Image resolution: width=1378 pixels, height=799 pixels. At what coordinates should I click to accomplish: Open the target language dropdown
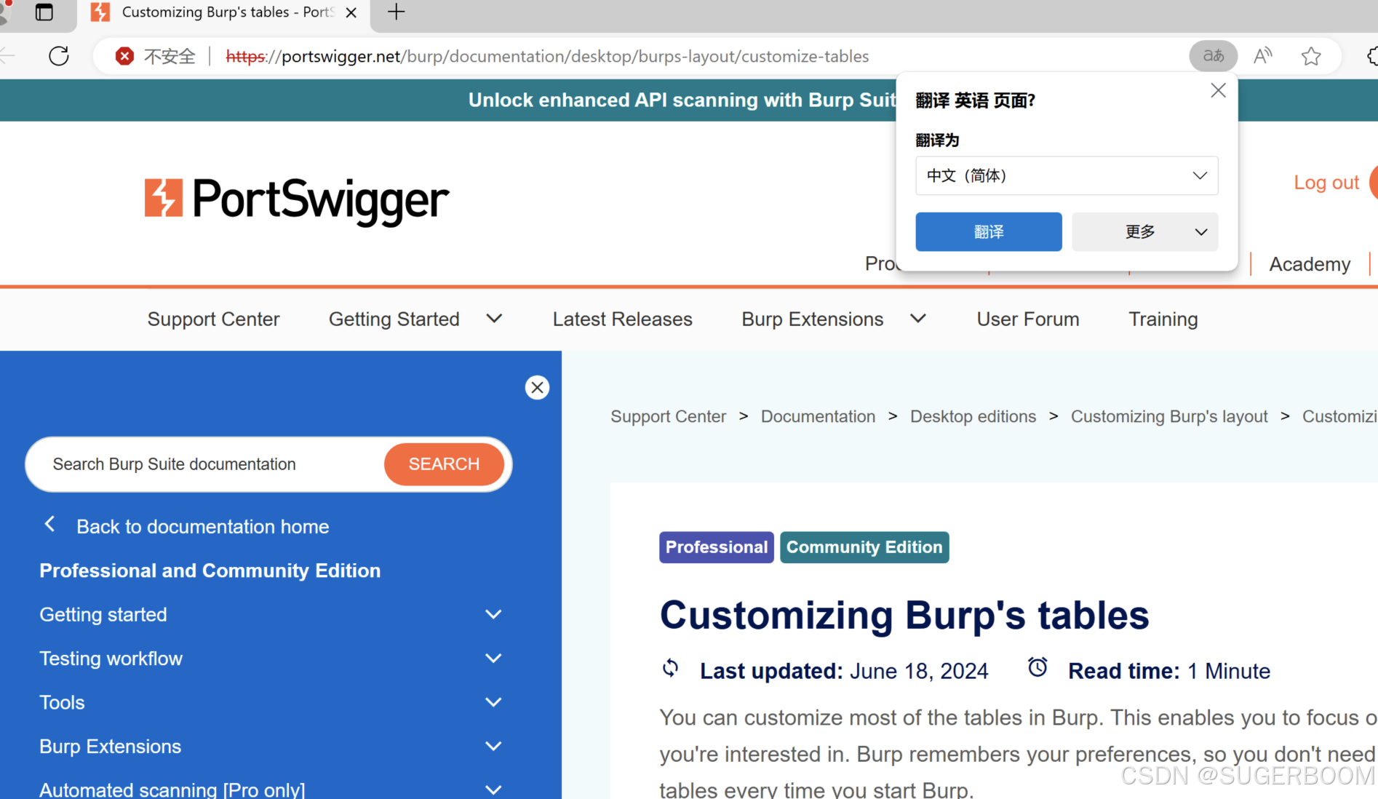click(x=1067, y=175)
